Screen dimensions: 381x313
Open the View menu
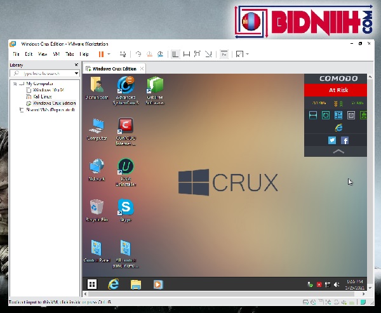[43, 54]
